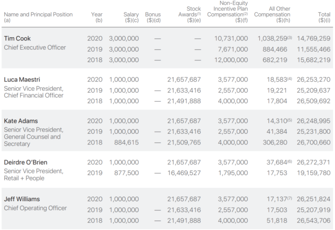The height and width of the screenshot is (230, 335).
Task: Select Jeff Williams's 2018 incentive "4,000,000"
Action: (233, 221)
